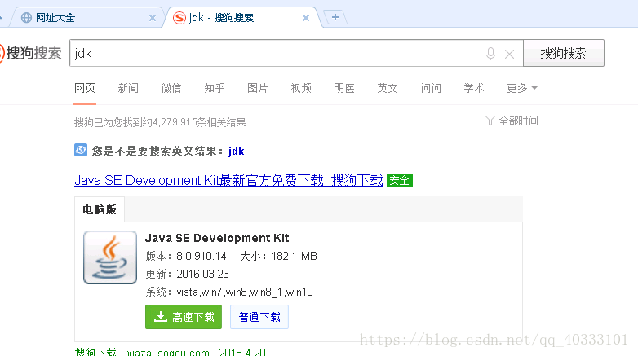Viewport: 638px width, 356px height.
Task: Switch to 英文 search results
Action: point(388,88)
